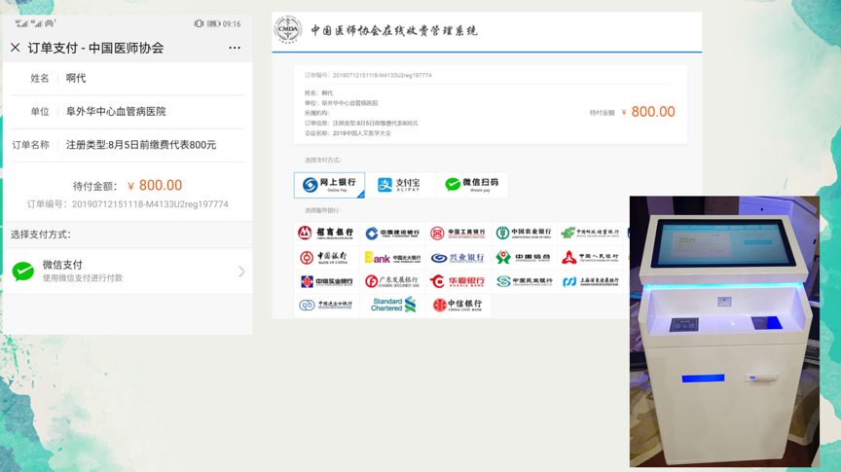
Task: Choose 中信实业银行 logo
Action: coord(327,281)
